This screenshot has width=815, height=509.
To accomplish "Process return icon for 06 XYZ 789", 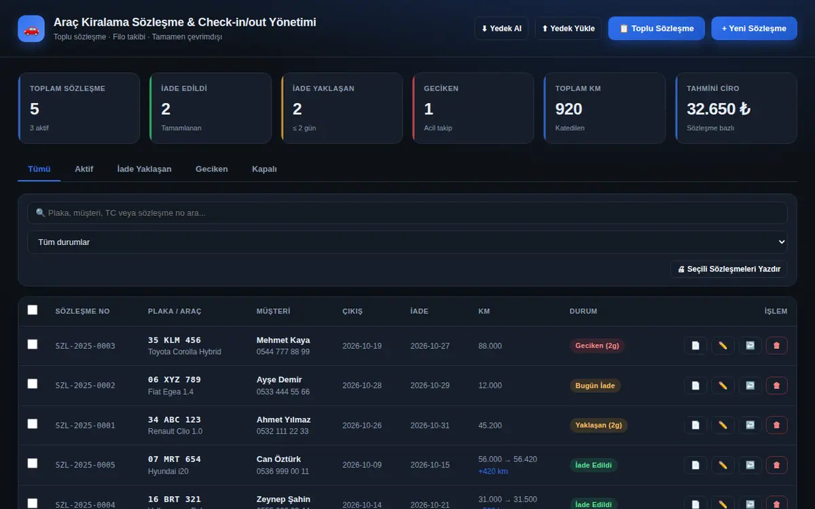I will point(750,385).
